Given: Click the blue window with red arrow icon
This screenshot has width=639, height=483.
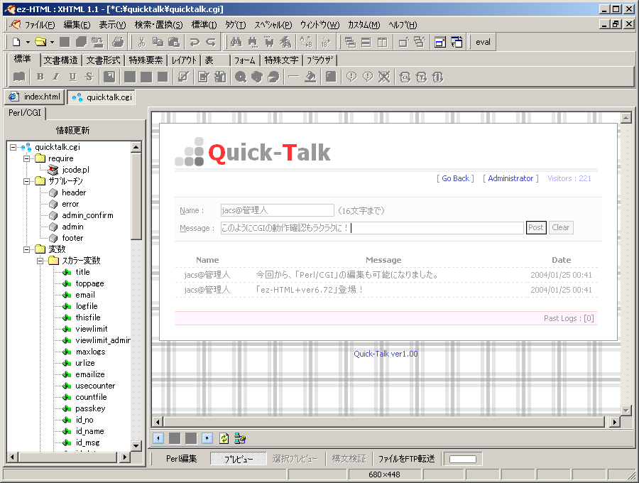Looking at the screenshot, I should 440,42.
